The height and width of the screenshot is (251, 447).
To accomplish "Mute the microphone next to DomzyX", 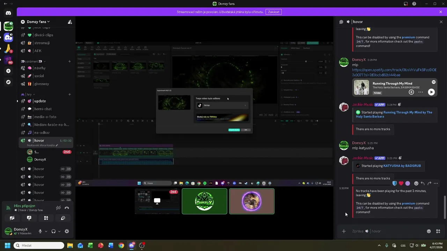I will [40, 231].
